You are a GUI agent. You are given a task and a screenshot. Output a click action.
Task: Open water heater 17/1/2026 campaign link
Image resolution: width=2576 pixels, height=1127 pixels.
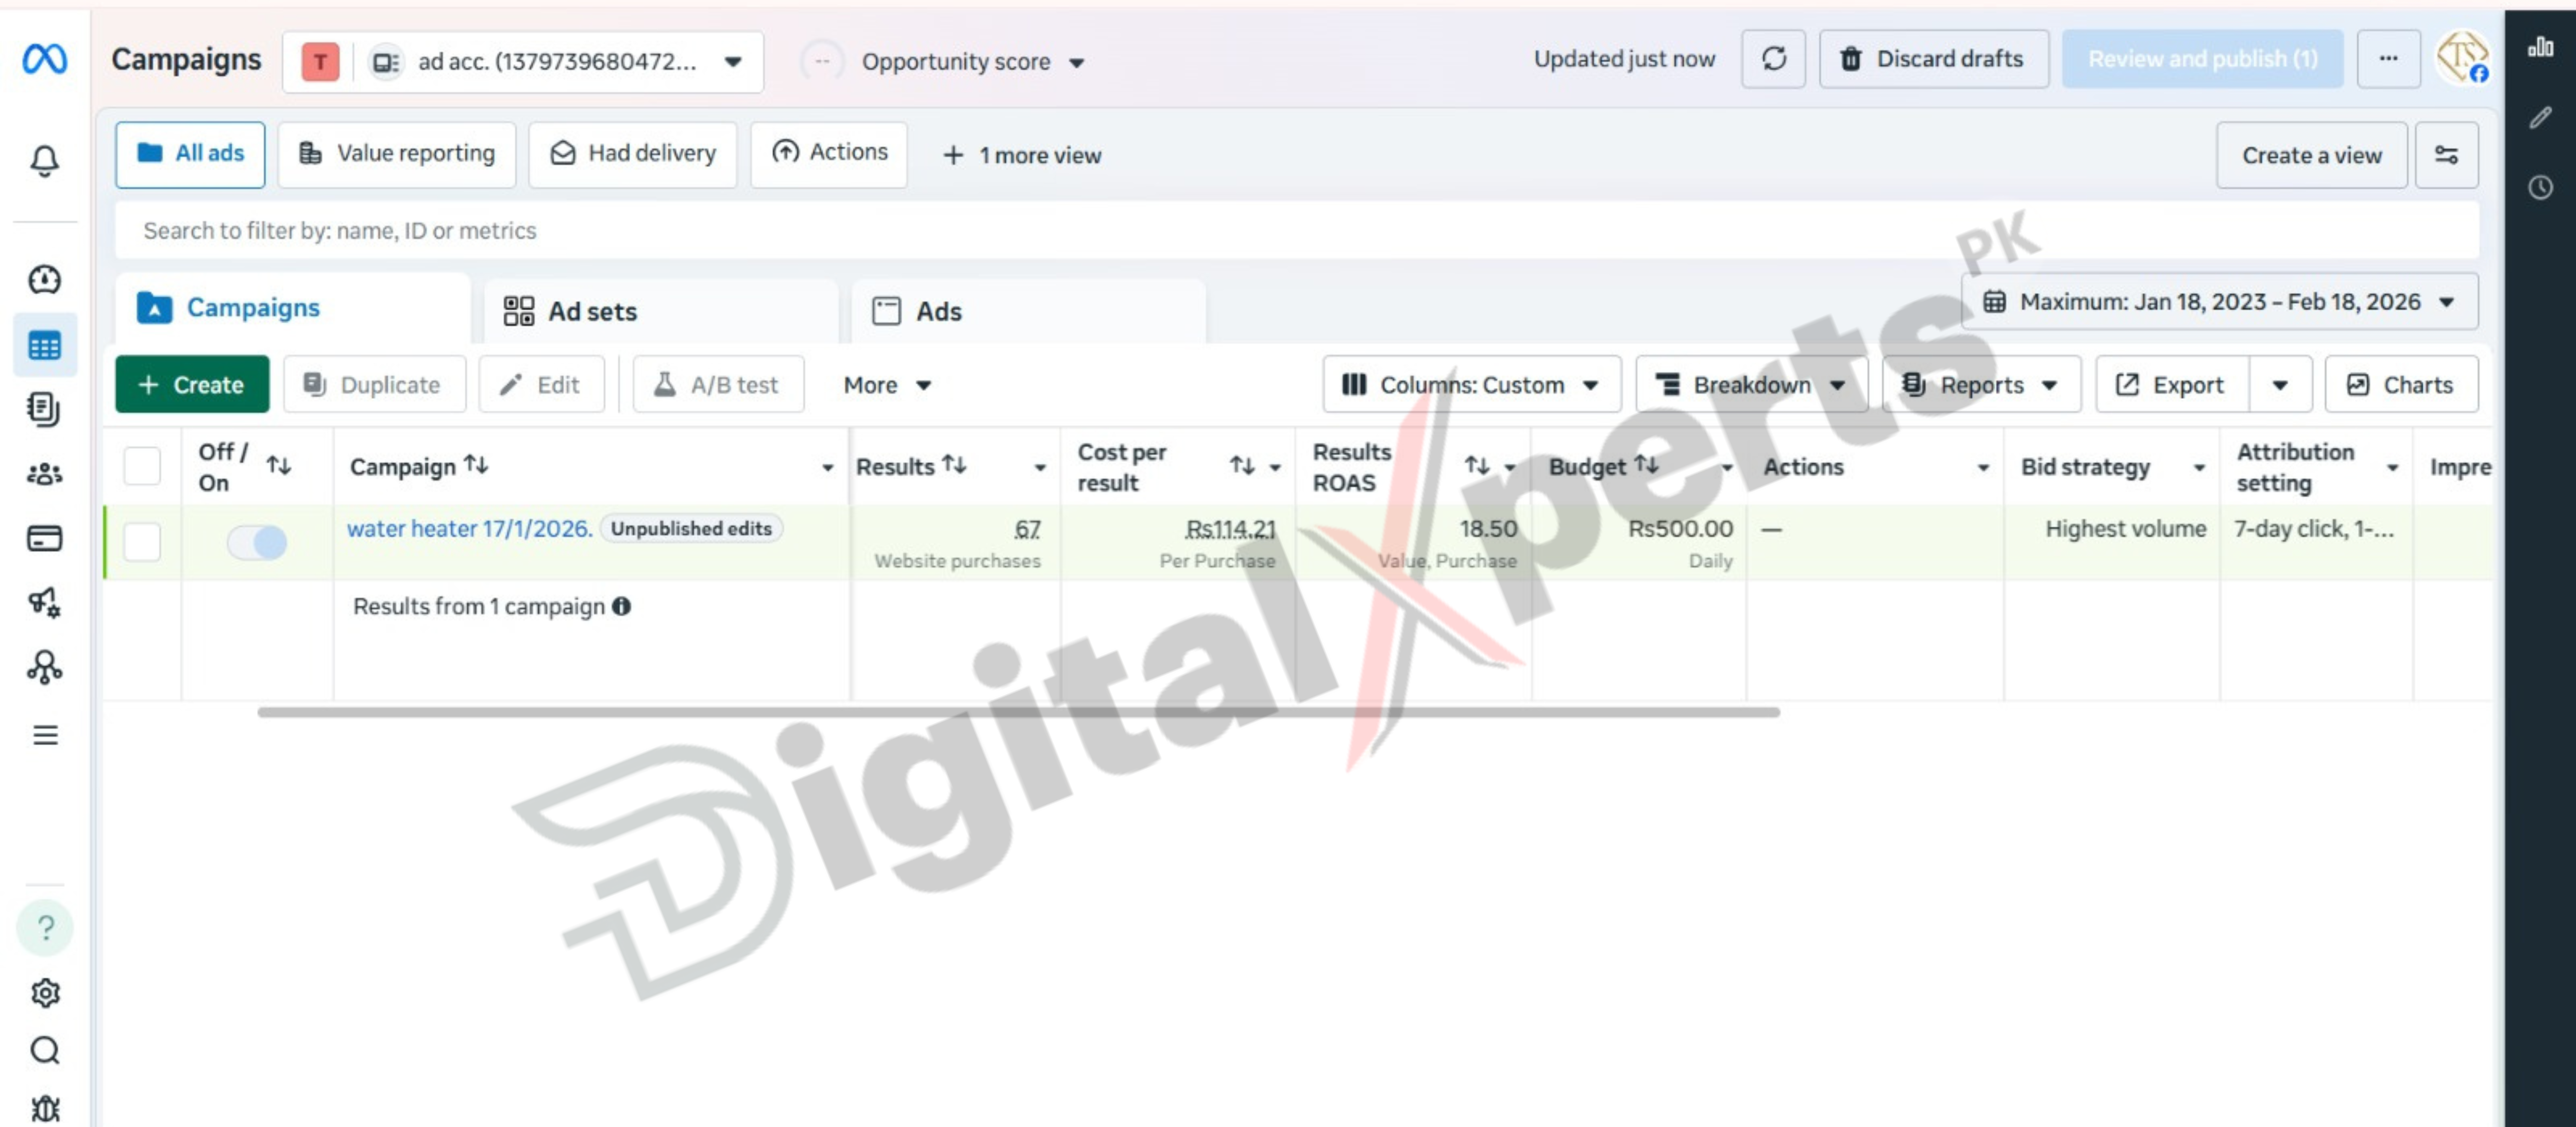coord(469,529)
